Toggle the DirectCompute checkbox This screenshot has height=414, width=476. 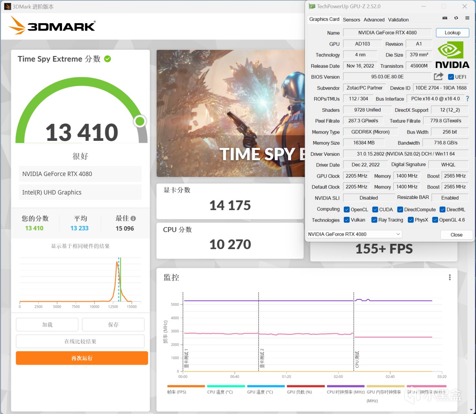click(x=400, y=210)
